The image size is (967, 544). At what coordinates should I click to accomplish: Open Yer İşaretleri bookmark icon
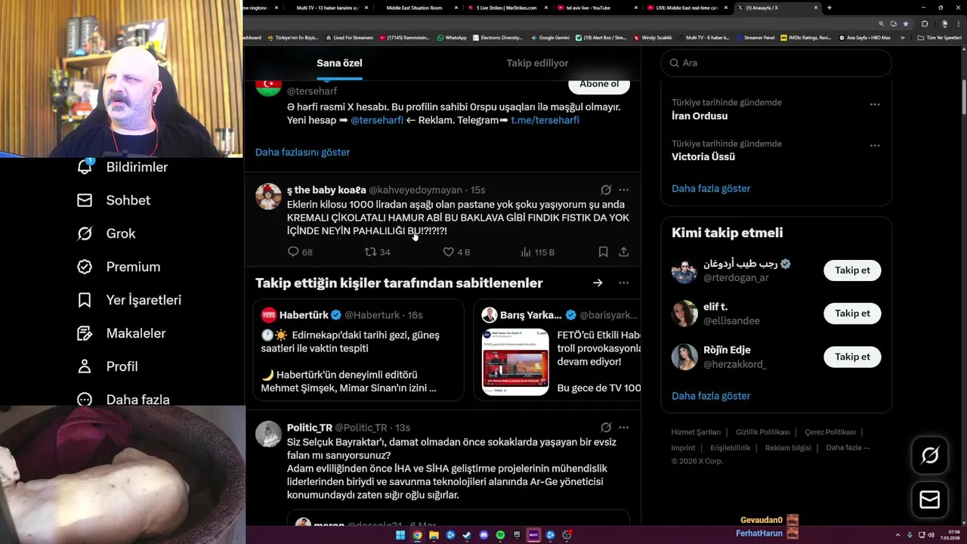[85, 300]
